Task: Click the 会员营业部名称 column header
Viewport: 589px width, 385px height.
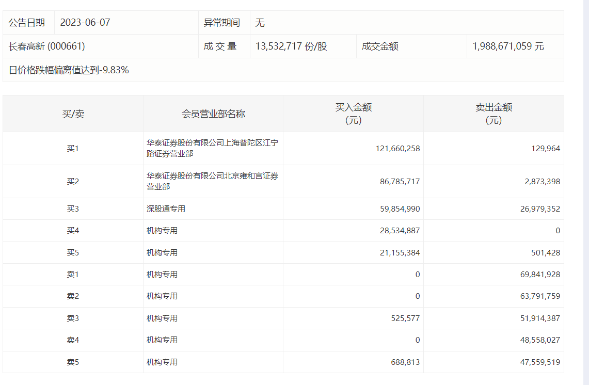Action: point(213,114)
